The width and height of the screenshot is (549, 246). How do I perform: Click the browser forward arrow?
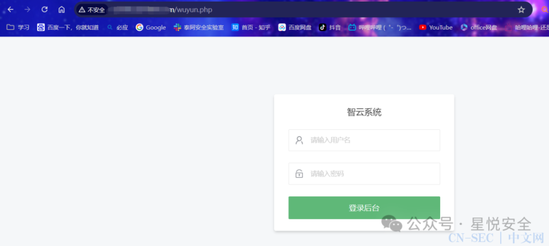point(27,10)
